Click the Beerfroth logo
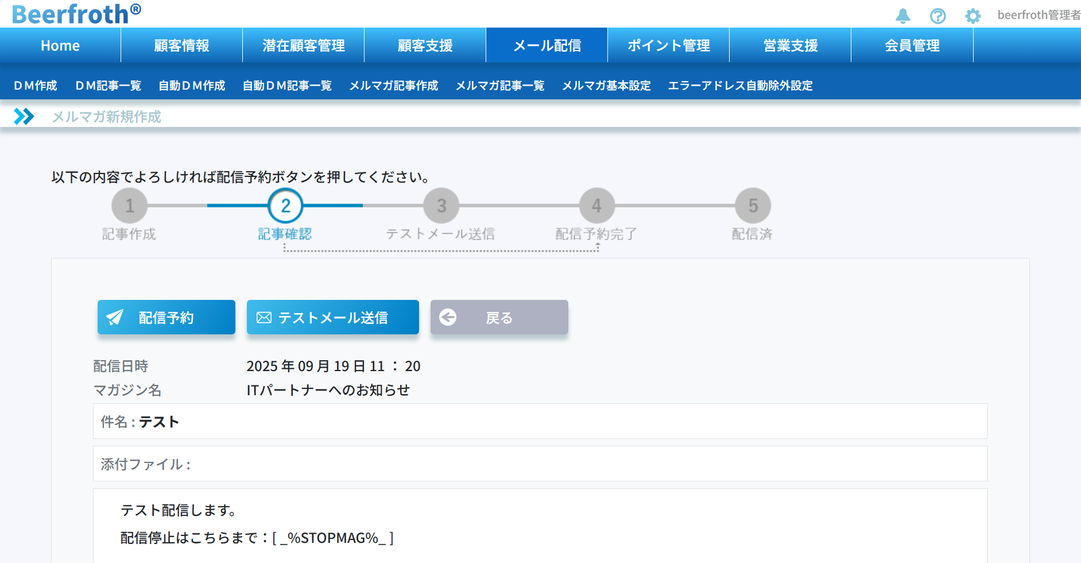 [76, 14]
